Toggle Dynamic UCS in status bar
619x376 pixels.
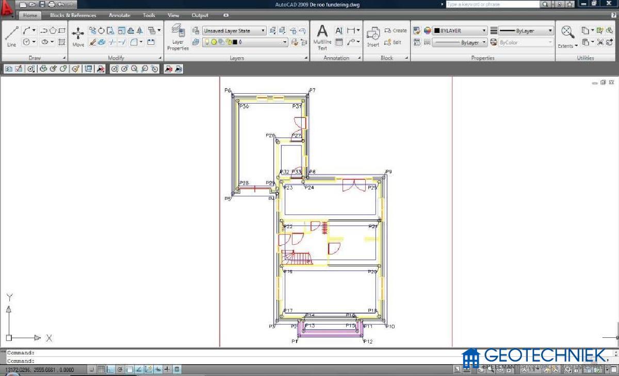click(x=149, y=369)
